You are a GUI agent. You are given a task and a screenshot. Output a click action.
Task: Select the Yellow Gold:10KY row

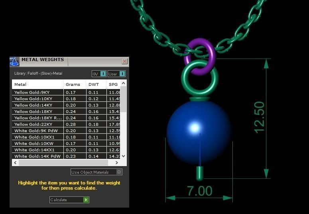tap(66, 99)
